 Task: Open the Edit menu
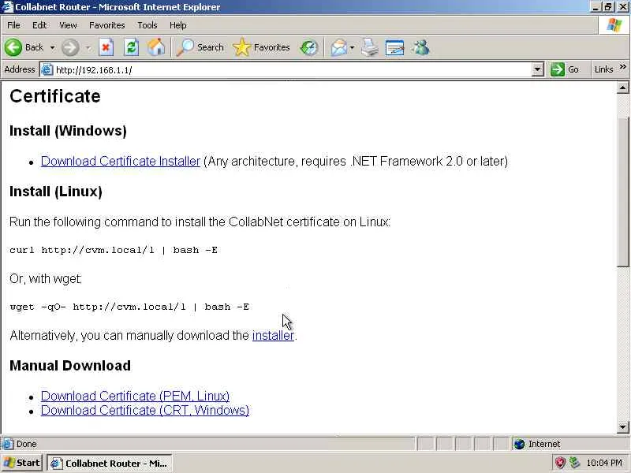point(39,25)
